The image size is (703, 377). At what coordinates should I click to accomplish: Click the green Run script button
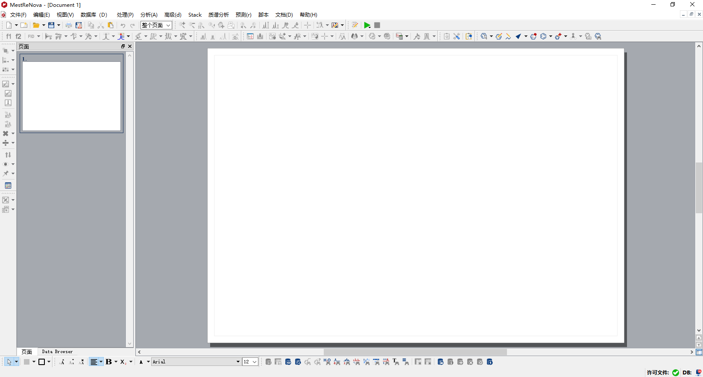pyautogui.click(x=367, y=26)
